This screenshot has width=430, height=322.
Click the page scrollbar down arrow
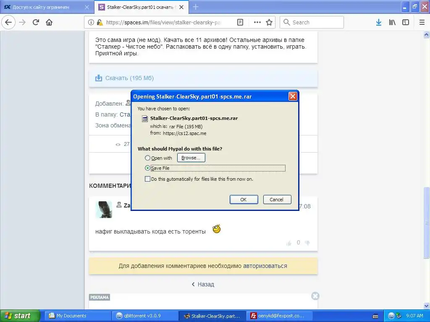click(x=426, y=306)
